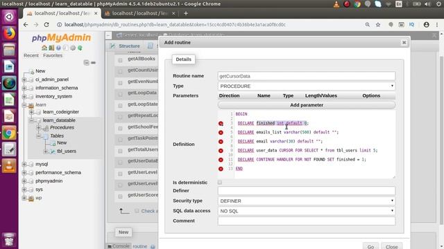Expand the Procedures node under learn_datatable
Image resolution: width=444 pixels, height=249 pixels.
coord(39,127)
